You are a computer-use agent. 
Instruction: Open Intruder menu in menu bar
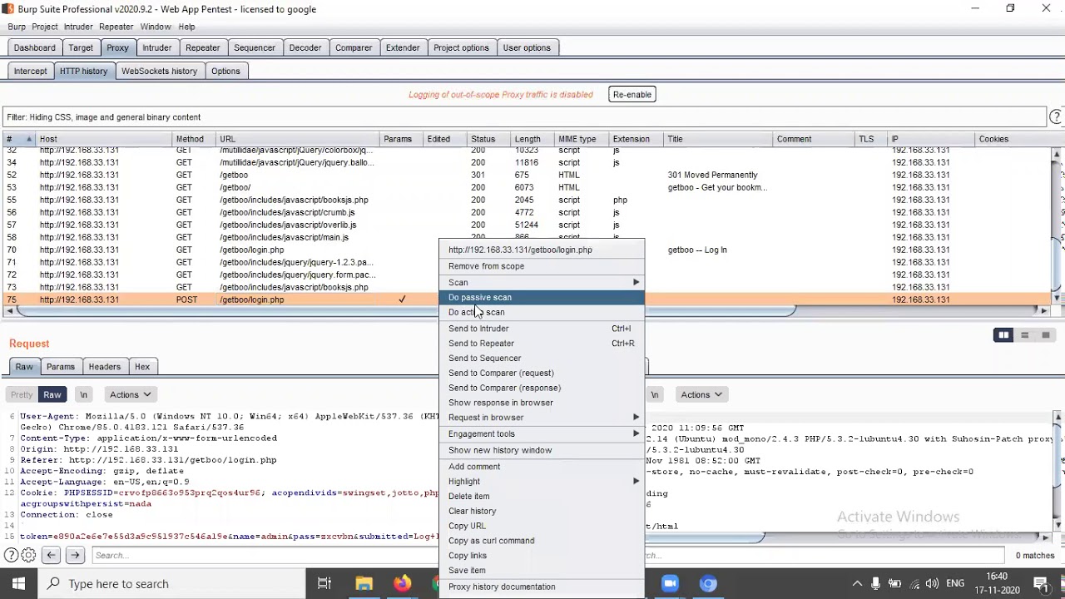click(x=78, y=27)
